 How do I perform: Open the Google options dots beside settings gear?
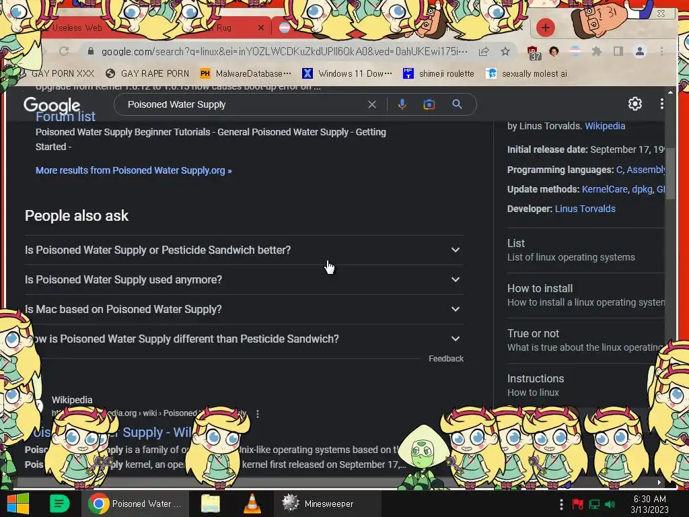[x=662, y=104]
